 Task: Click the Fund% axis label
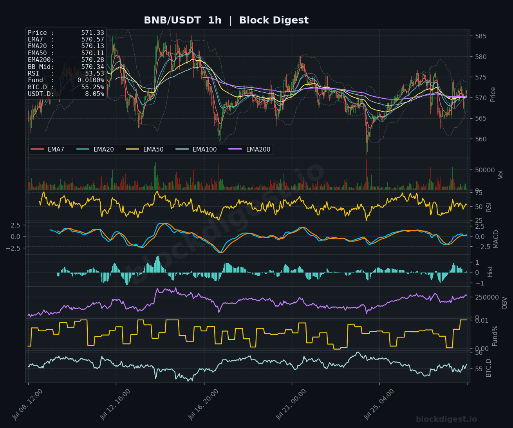tap(495, 336)
